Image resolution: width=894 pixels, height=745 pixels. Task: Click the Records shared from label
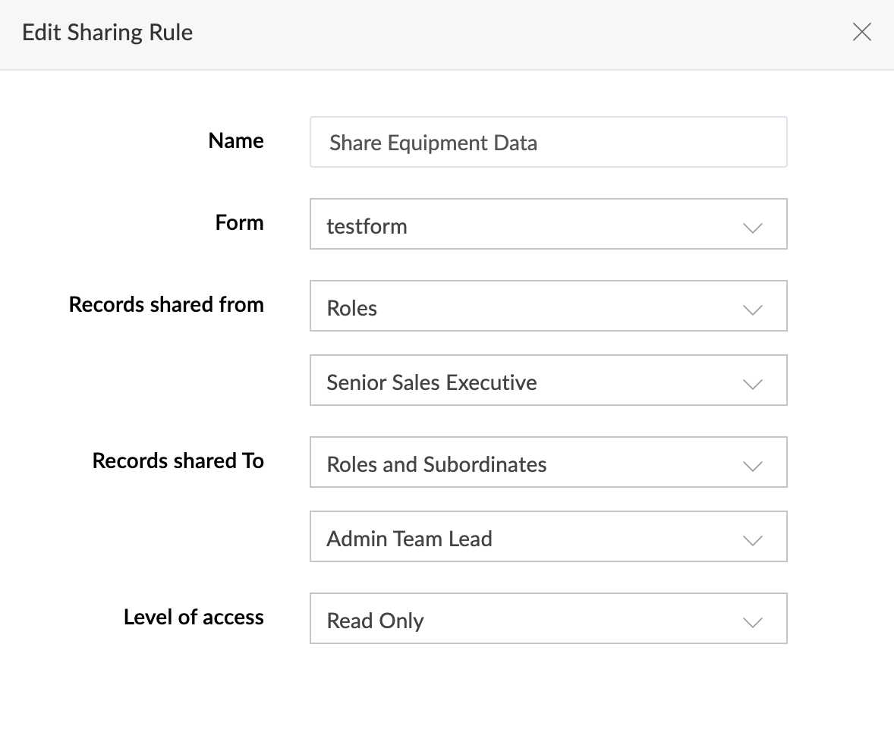pos(166,305)
